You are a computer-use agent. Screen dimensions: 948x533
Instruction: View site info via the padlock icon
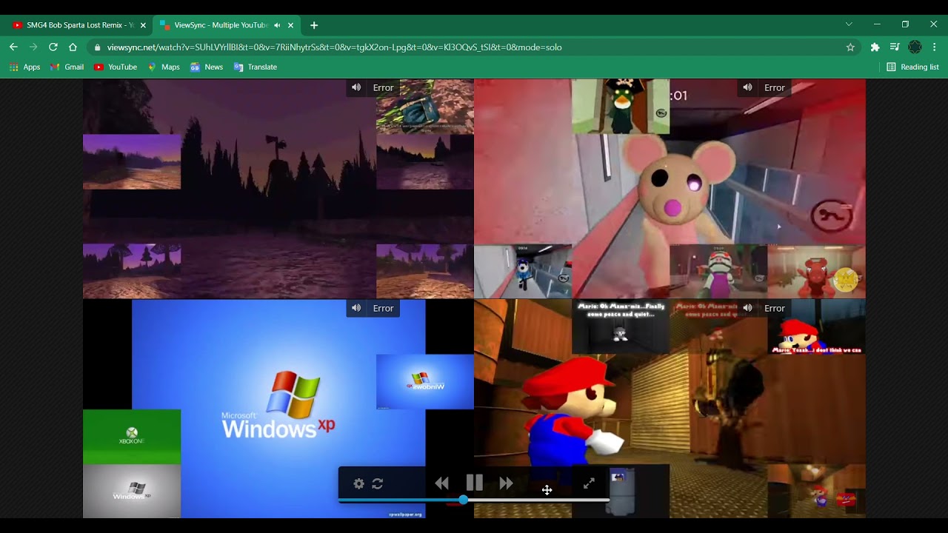tap(97, 47)
